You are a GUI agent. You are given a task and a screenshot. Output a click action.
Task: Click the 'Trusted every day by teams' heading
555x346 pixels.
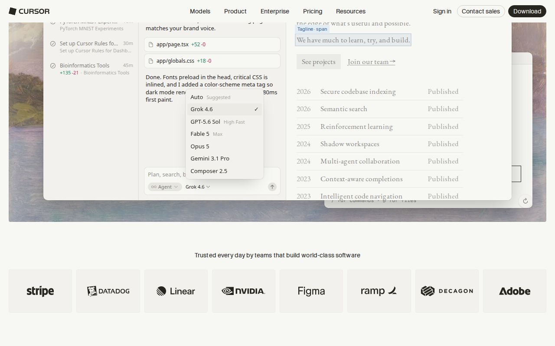pos(277,255)
